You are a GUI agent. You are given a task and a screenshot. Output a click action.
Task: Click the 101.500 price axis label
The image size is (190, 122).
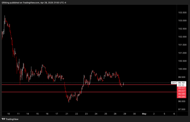(x=182, y=45)
